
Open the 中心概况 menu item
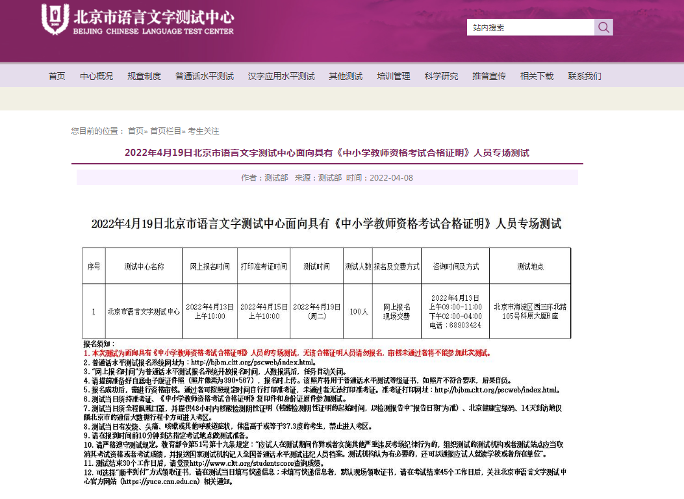tap(96, 76)
